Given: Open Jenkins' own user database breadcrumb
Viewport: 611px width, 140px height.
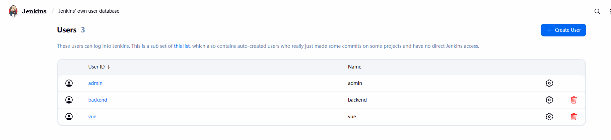Looking at the screenshot, I should coord(89,11).
